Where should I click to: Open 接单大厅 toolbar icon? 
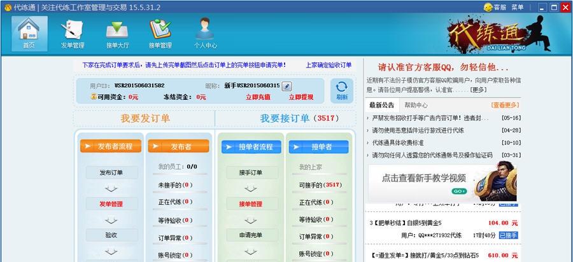click(x=117, y=34)
